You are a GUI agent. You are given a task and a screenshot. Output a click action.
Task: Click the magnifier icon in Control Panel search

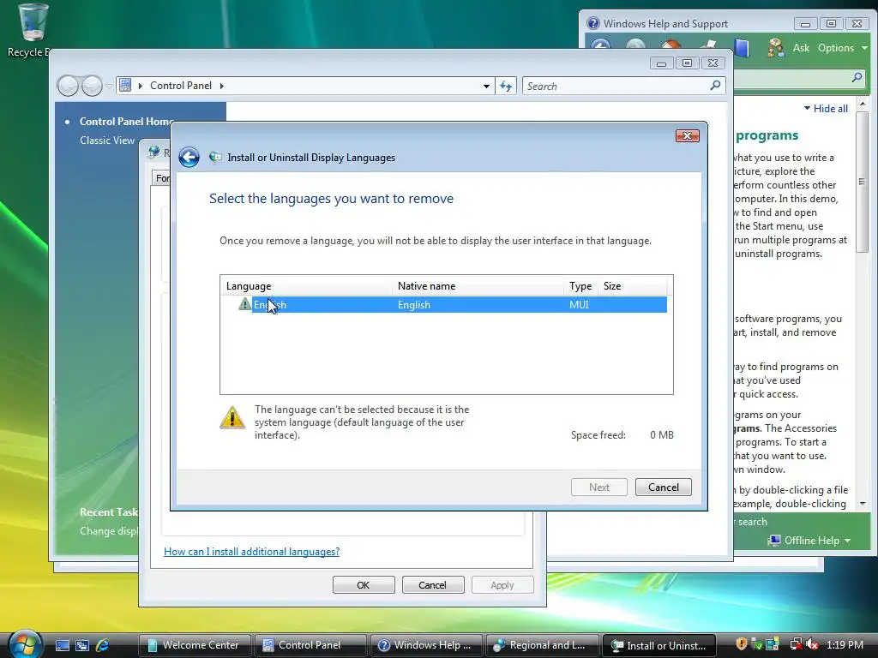715,85
